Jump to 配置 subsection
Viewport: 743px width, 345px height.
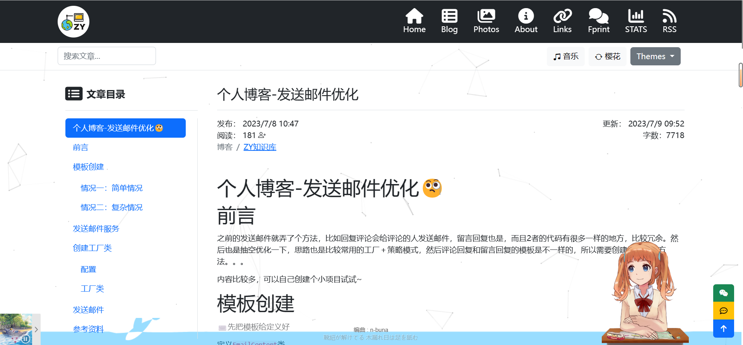(x=88, y=269)
